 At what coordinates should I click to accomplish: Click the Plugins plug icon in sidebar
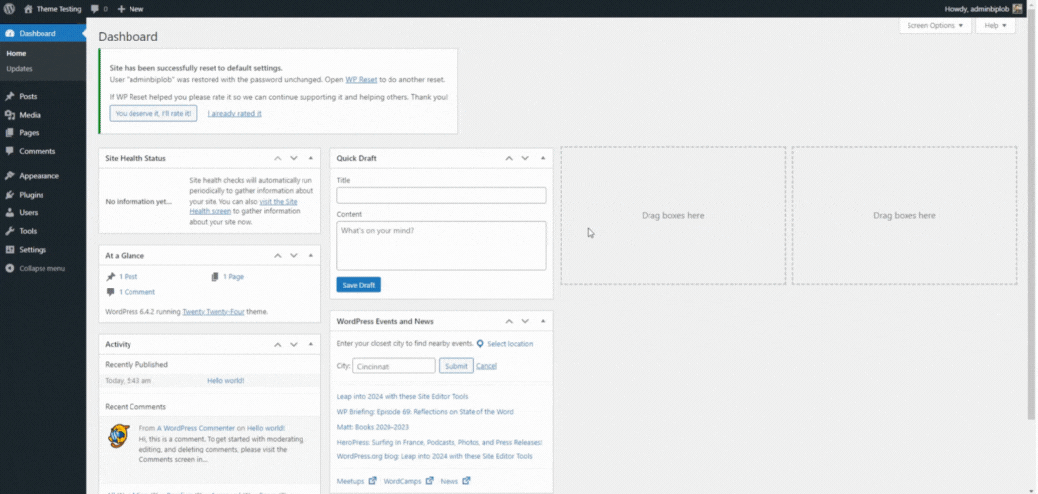pyautogui.click(x=10, y=195)
